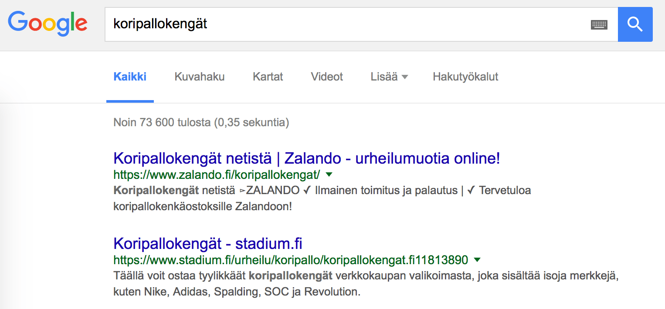Expand the Lisää dropdown menu
The image size is (665, 309).
coord(389,77)
